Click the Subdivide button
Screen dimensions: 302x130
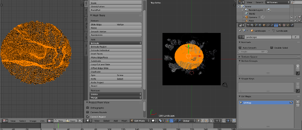pos(116,61)
